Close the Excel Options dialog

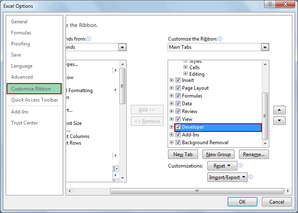tap(285, 4)
